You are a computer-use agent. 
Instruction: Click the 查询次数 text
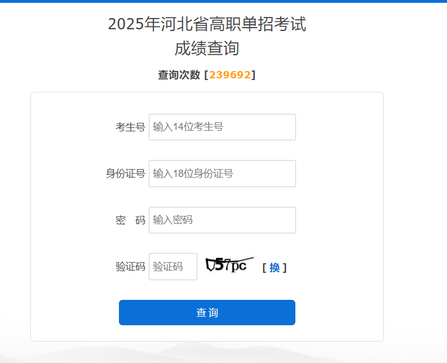click(x=179, y=75)
